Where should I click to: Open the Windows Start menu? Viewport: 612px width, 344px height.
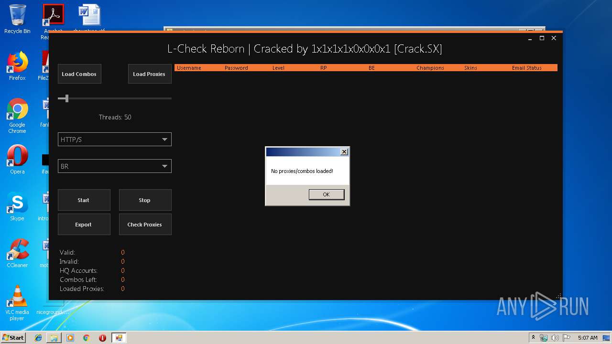click(x=13, y=337)
